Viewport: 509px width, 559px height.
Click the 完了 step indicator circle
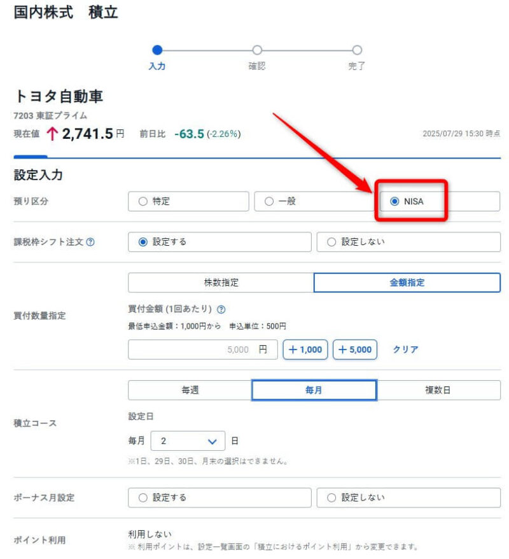[357, 50]
